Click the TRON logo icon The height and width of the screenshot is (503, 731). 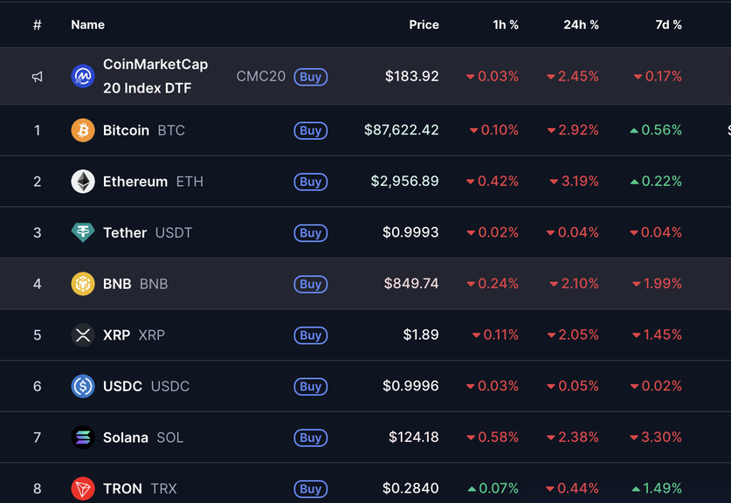83,488
